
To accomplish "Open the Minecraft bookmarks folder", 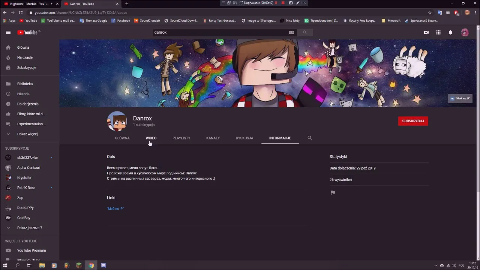I will 391,21.
